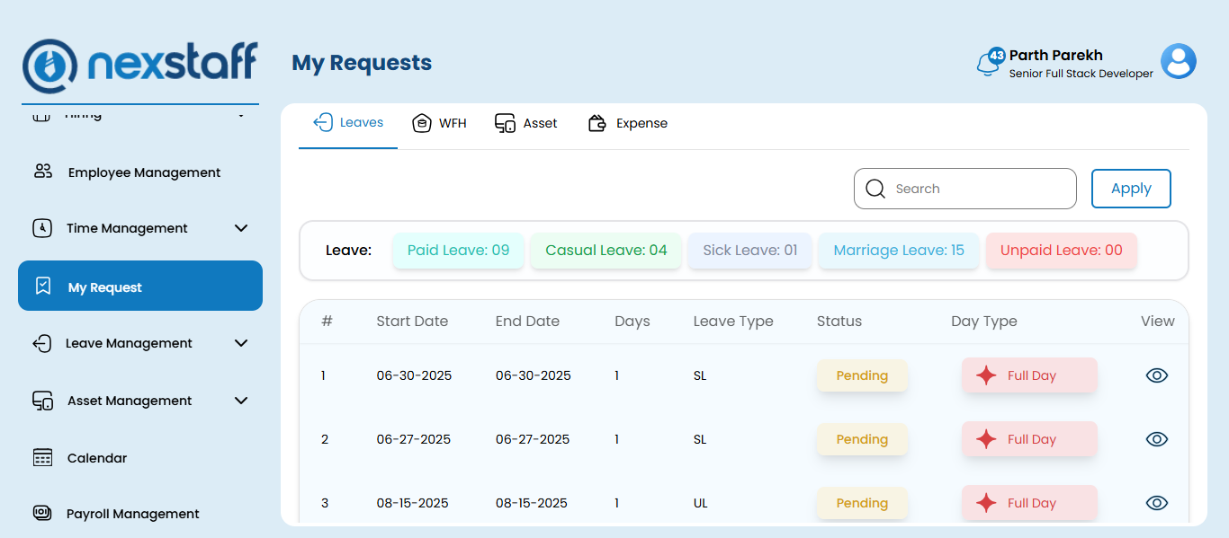Click the Time Management clock icon
Screen dimensions: 1229x538
[42, 227]
